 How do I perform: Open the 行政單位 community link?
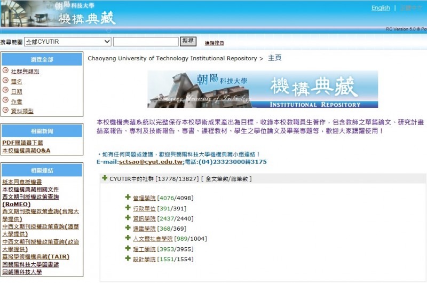point(144,209)
